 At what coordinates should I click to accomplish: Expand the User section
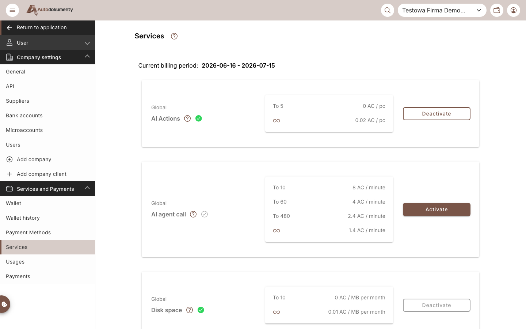pos(47,43)
